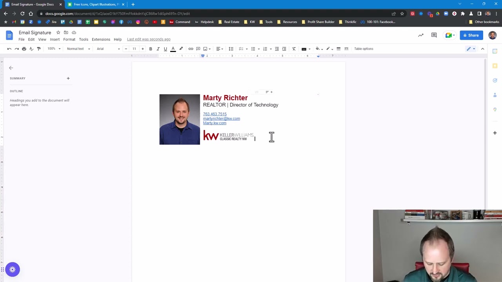Toggle italic formatting
Viewport: 502px width, 282px height.
pos(158,49)
